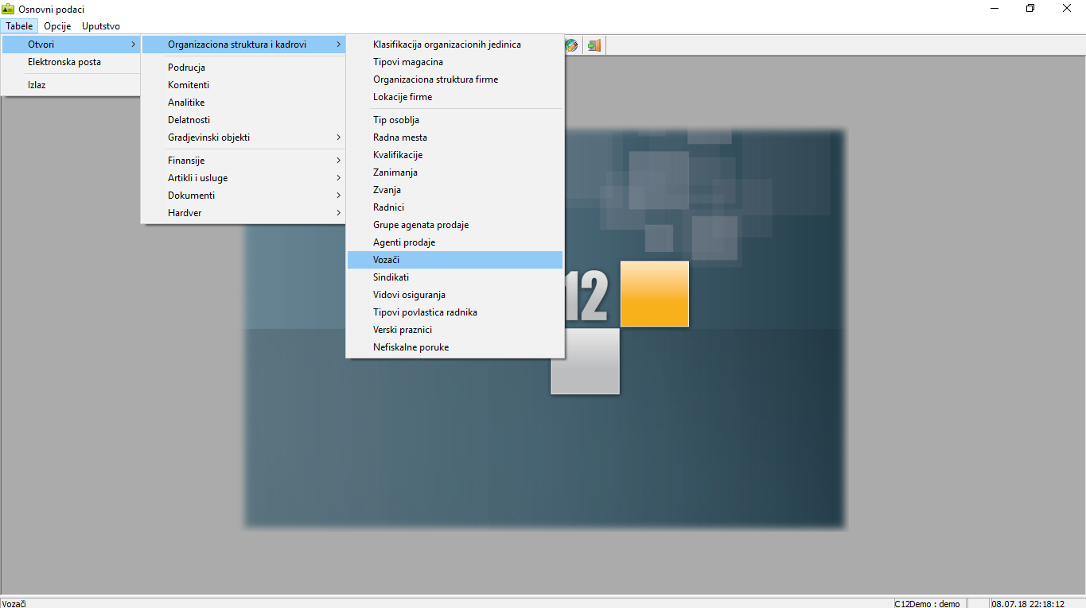Viewport: 1086px width, 608px height.
Task: Click the C12Demo : demo status bar field
Action: (927, 603)
